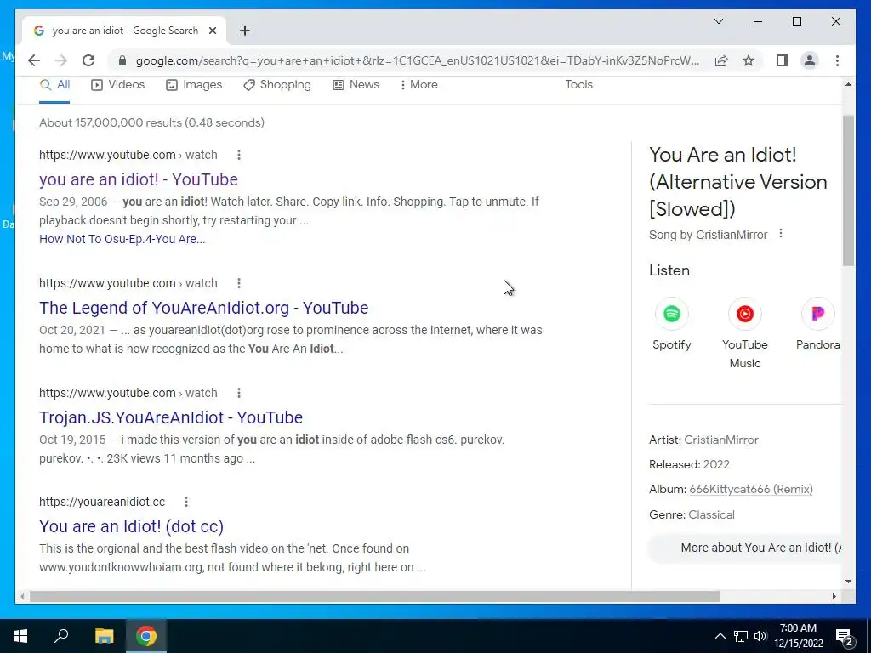The width and height of the screenshot is (871, 653).
Task: Switch to the News search tab
Action: [x=356, y=85]
